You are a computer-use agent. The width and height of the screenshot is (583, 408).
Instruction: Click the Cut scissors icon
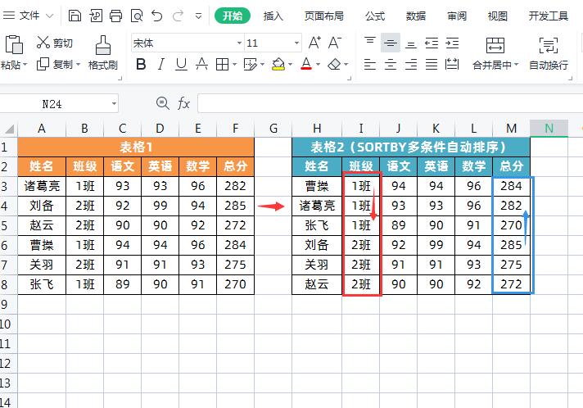point(43,43)
